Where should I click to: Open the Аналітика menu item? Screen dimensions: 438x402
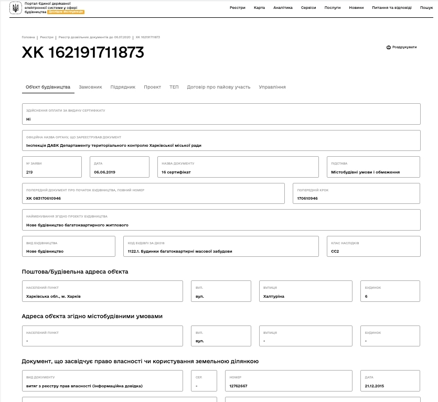pyautogui.click(x=283, y=7)
